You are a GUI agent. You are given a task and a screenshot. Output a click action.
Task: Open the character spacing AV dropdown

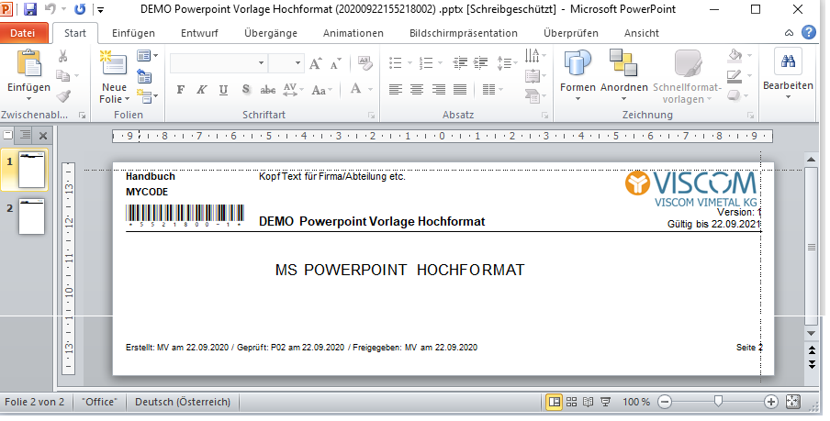coord(293,89)
